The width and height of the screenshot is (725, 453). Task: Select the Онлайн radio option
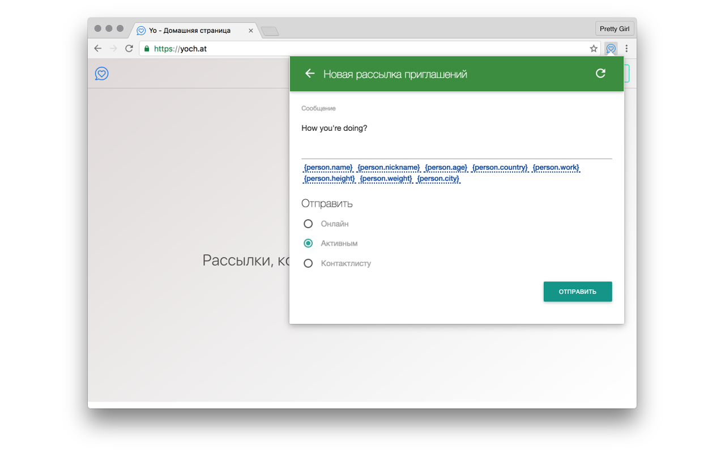(308, 224)
